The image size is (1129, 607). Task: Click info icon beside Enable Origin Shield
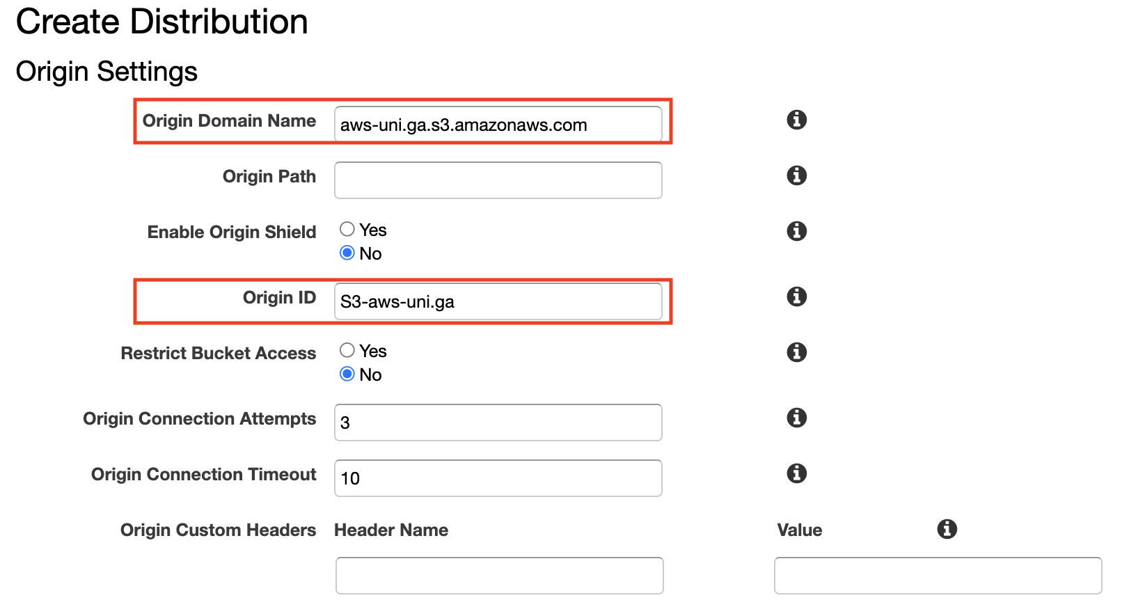click(x=796, y=231)
